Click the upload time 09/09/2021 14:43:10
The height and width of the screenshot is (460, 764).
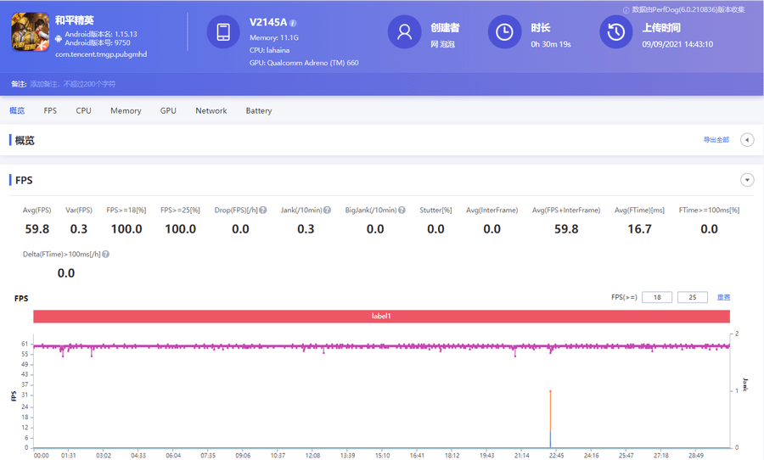[x=677, y=44]
